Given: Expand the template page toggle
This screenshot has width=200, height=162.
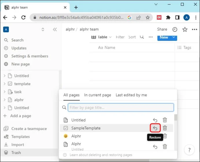Looking at the screenshot, I should (x=5, y=84).
